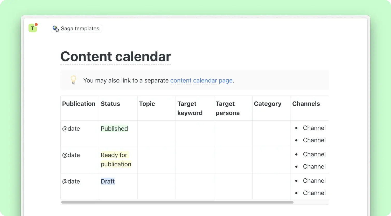Select the yellow Ready for publication status
This screenshot has width=391, height=216.
[x=116, y=159]
